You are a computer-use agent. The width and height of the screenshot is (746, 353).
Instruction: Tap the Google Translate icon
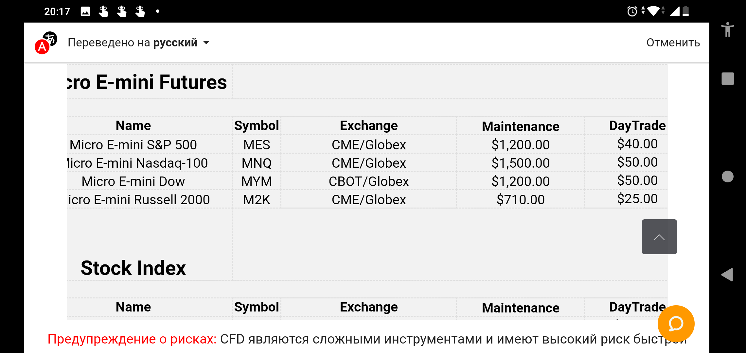[46, 43]
